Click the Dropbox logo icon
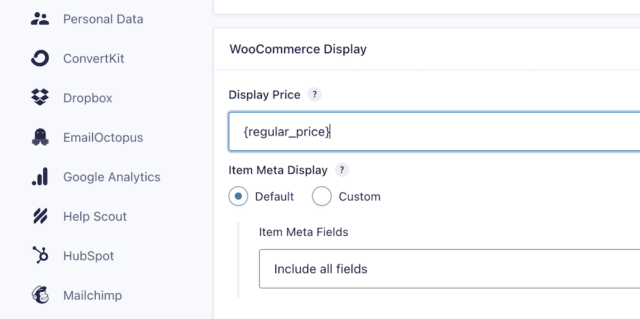Viewport: 640px width, 319px height. tap(40, 98)
